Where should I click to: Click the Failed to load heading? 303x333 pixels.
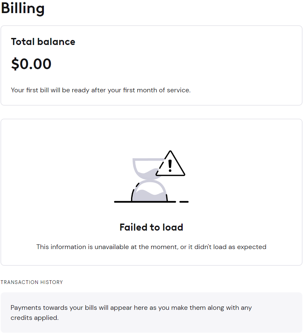pyautogui.click(x=151, y=227)
